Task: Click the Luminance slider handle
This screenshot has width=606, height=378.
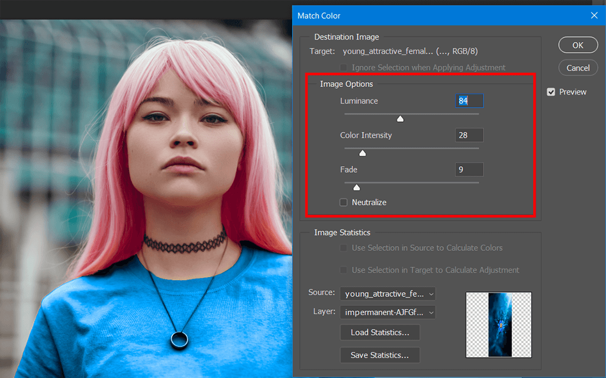Action: pyautogui.click(x=401, y=119)
